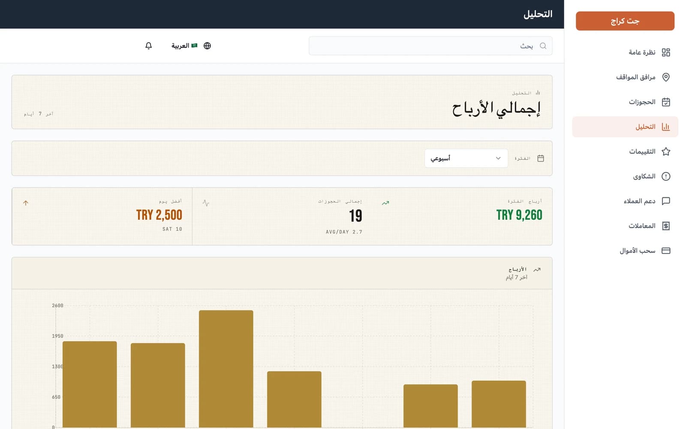The width and height of the screenshot is (686, 429).
Task: Click into the بحث search field
Action: 430,46
